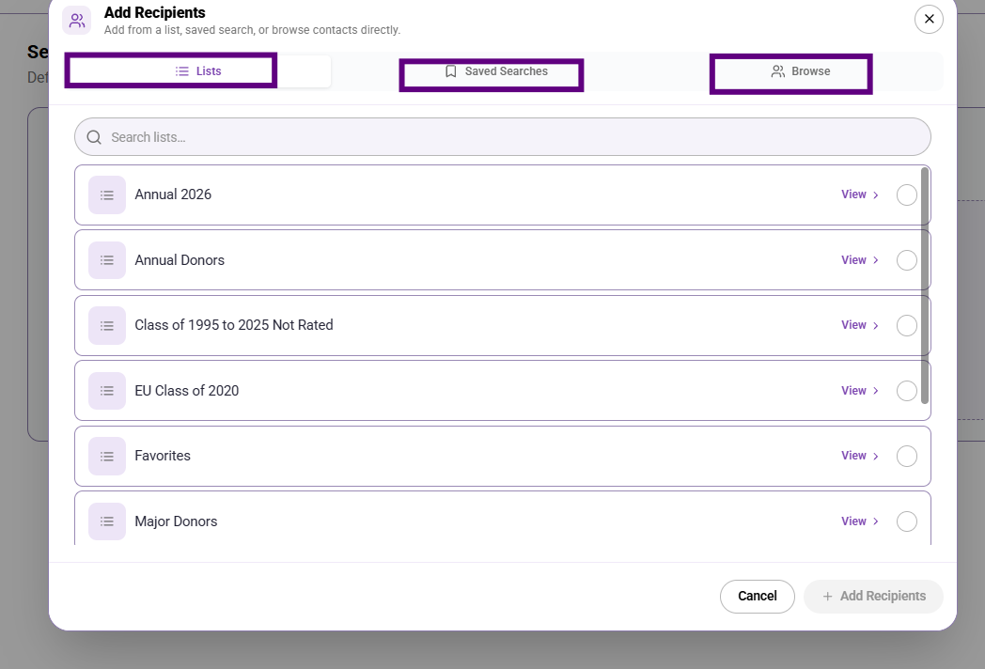Click the list icon beside Annual Donors
This screenshot has width=985, height=669.
[x=107, y=260]
